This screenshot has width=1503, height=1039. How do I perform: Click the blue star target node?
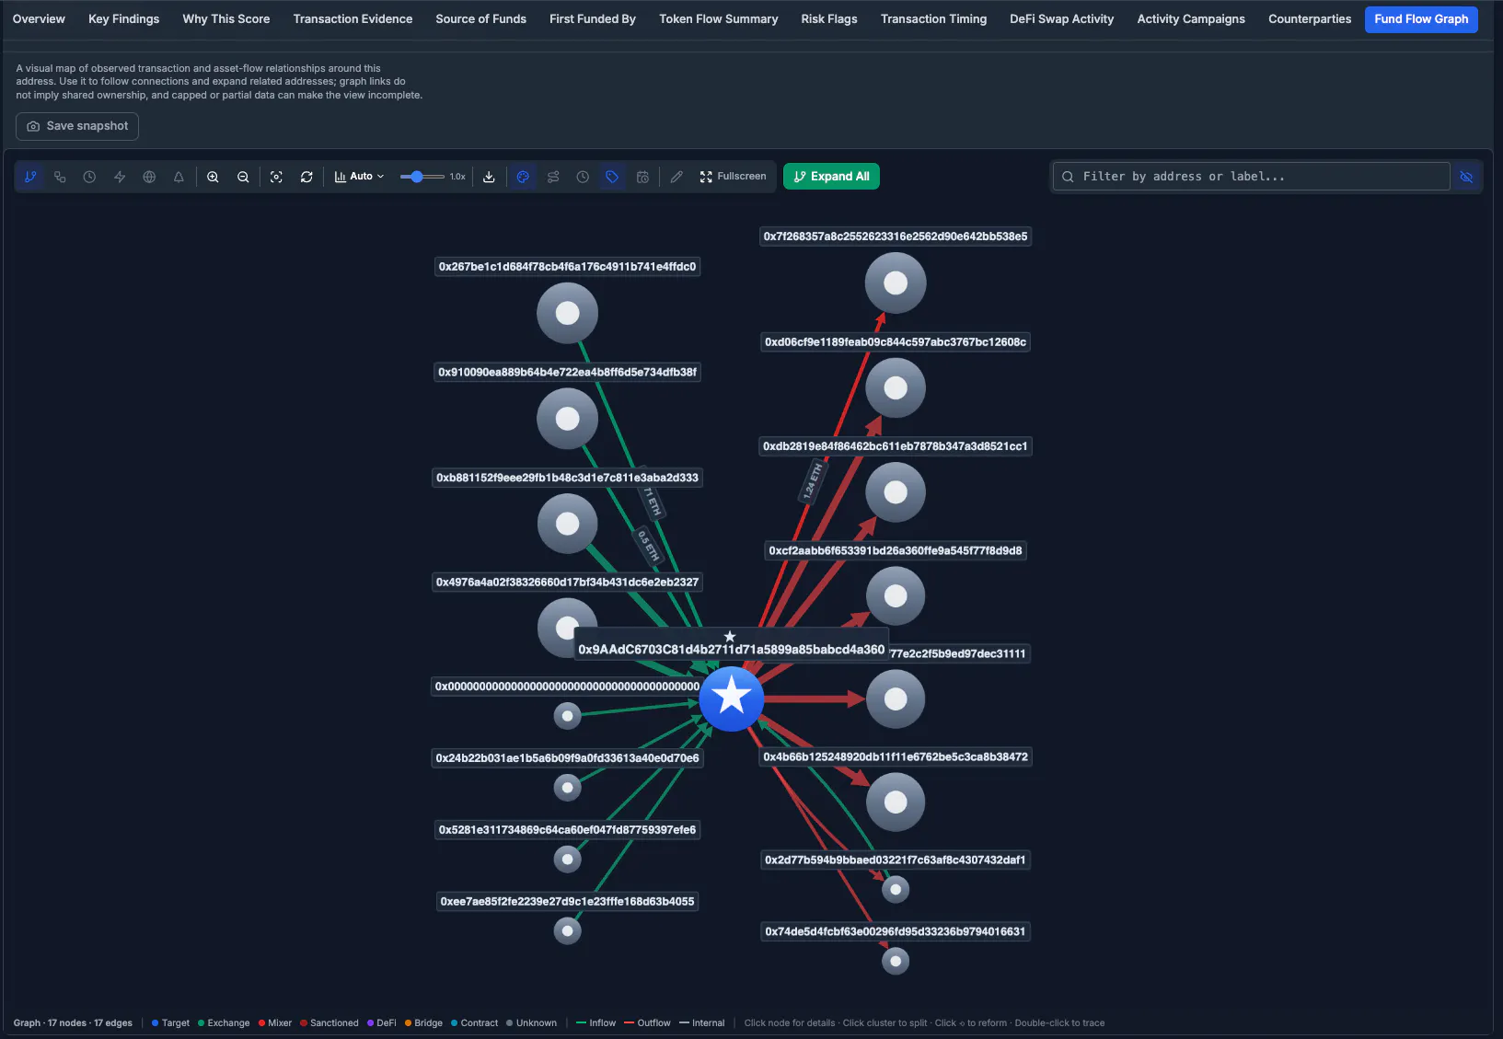point(732,698)
